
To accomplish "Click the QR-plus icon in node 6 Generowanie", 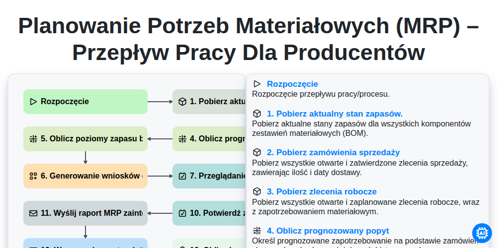I will point(33,176).
